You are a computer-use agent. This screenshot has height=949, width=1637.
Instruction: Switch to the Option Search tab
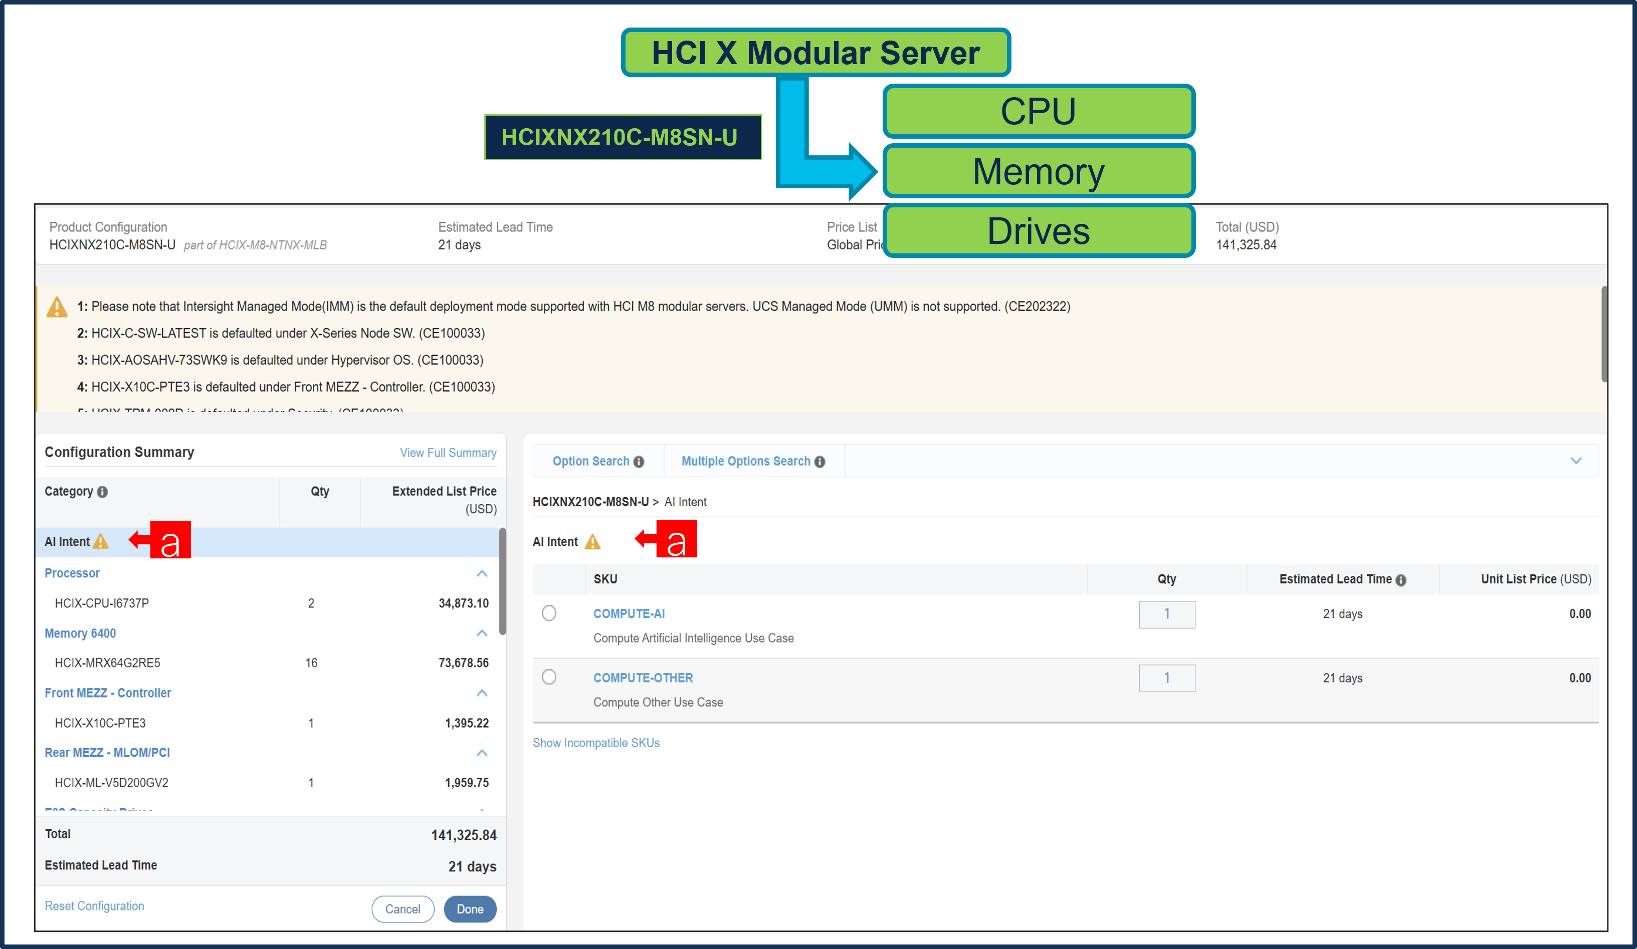[591, 461]
